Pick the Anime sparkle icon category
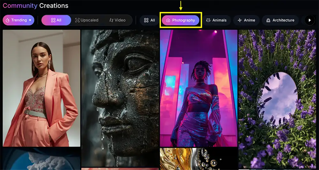Viewport: 319px width, 170px height. 240,20
